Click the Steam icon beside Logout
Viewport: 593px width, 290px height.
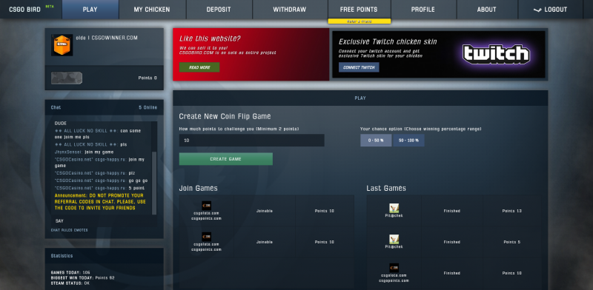(537, 10)
